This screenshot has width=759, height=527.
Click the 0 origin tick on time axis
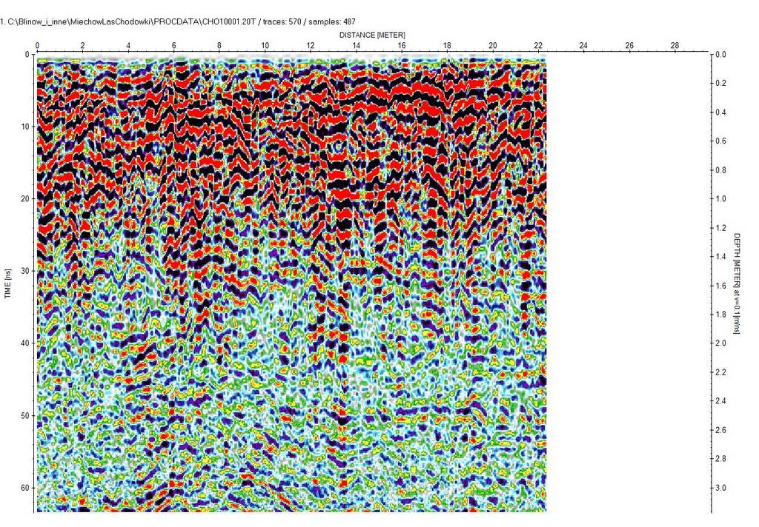(x=26, y=55)
